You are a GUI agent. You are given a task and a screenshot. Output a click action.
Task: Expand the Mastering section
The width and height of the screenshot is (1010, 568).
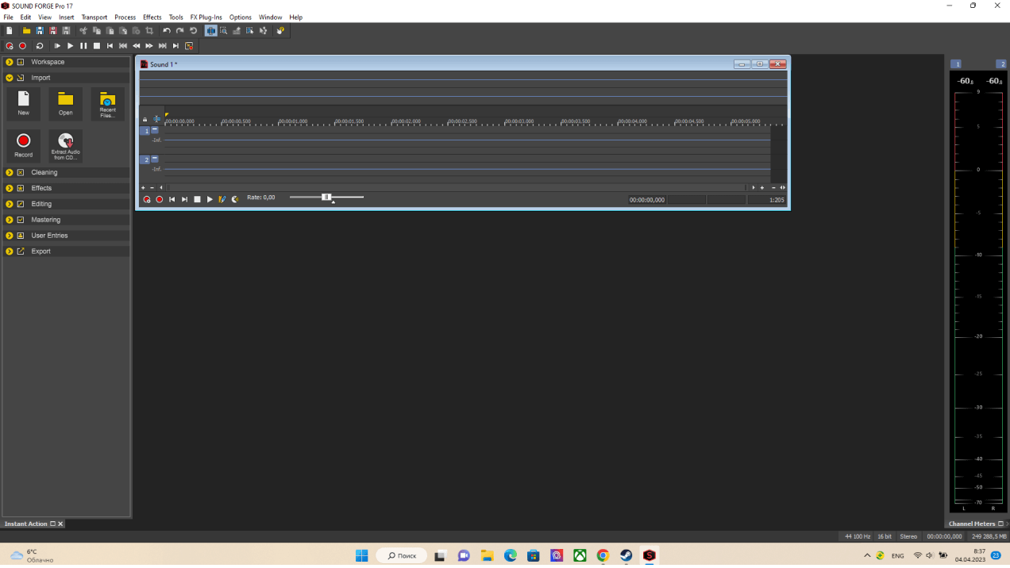pos(10,220)
